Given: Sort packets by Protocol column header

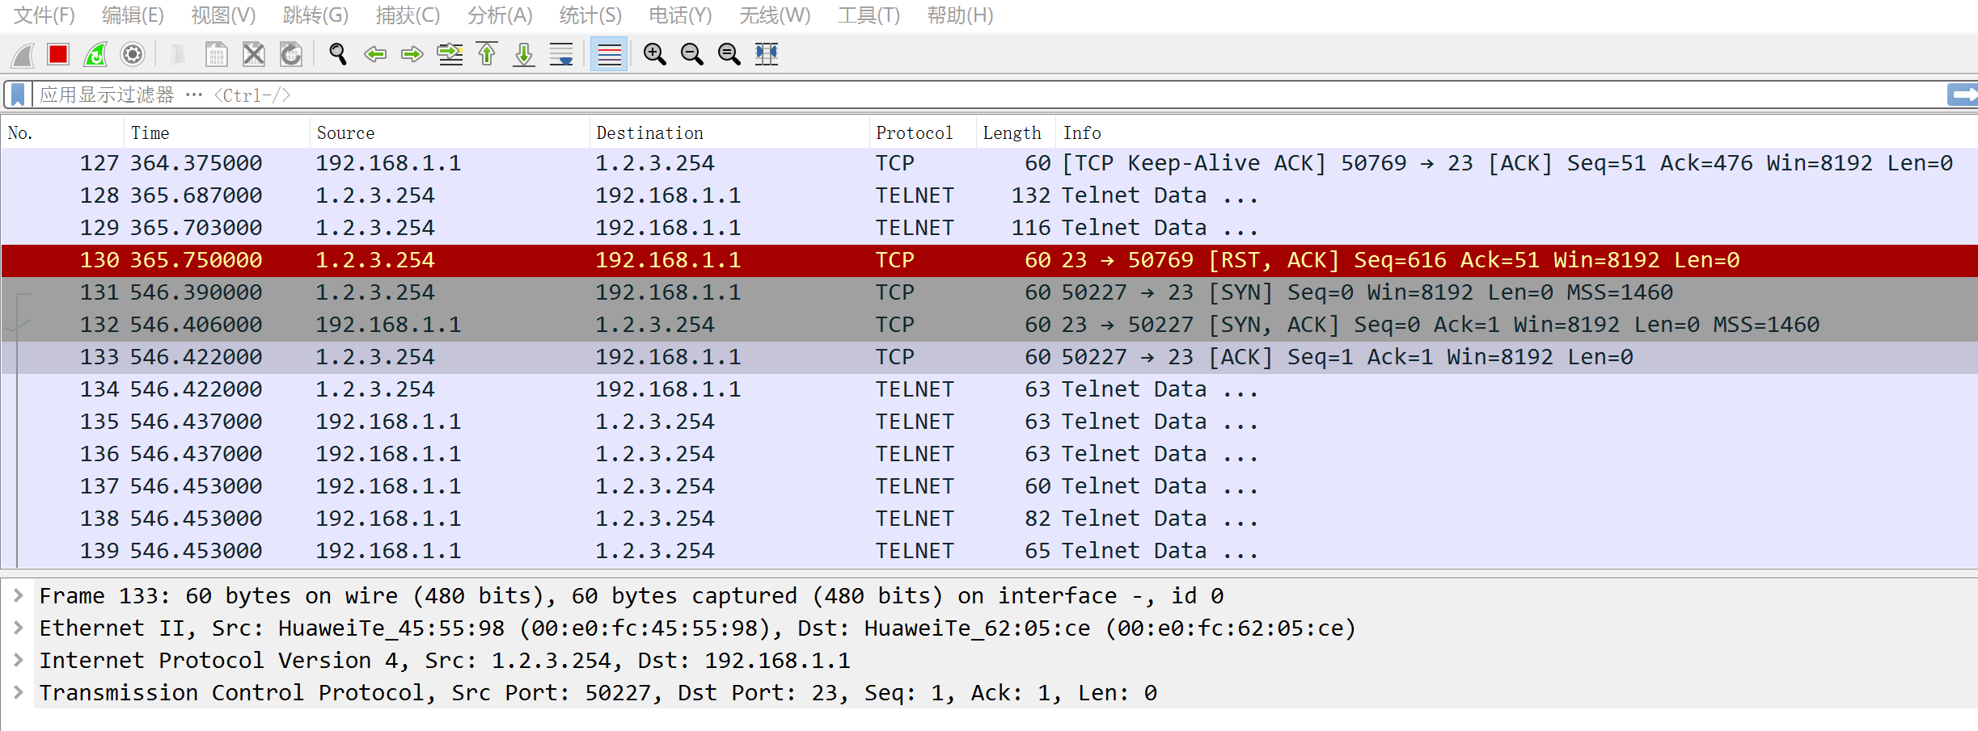Looking at the screenshot, I should pyautogui.click(x=914, y=132).
